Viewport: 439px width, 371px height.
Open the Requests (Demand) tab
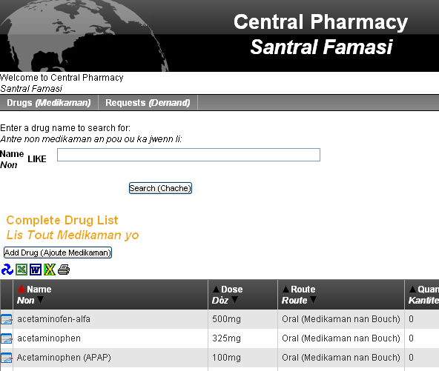(148, 103)
